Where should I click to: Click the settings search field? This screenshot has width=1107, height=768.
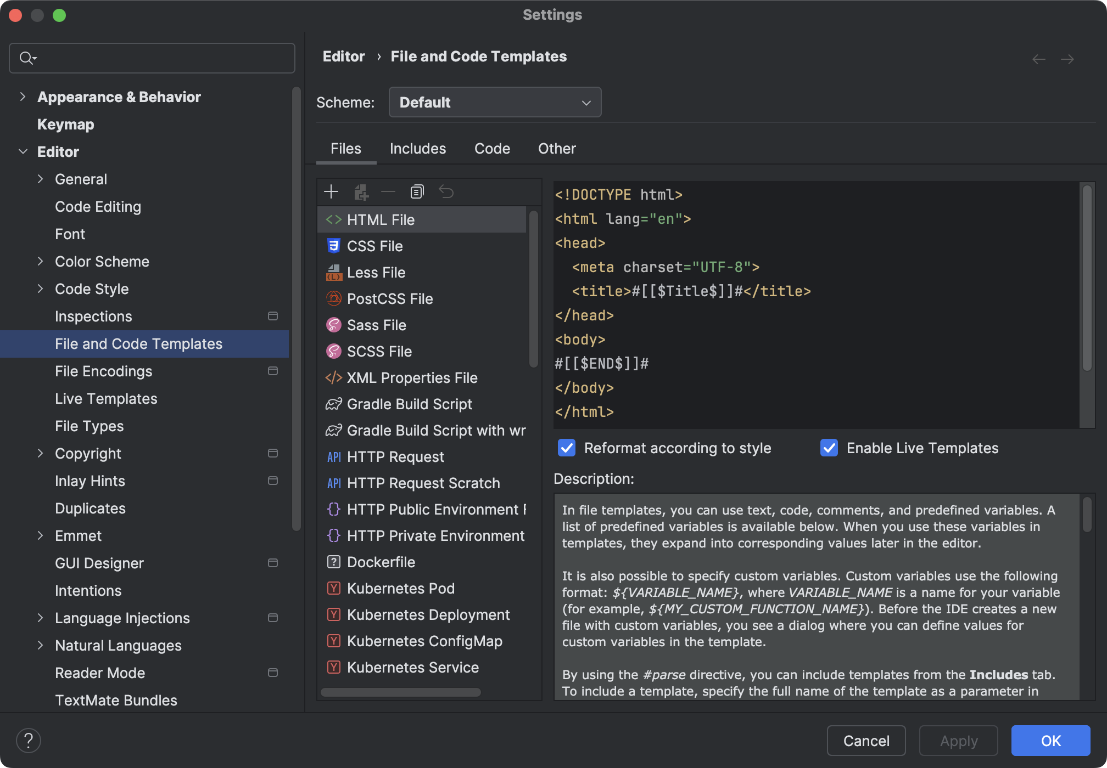[152, 58]
